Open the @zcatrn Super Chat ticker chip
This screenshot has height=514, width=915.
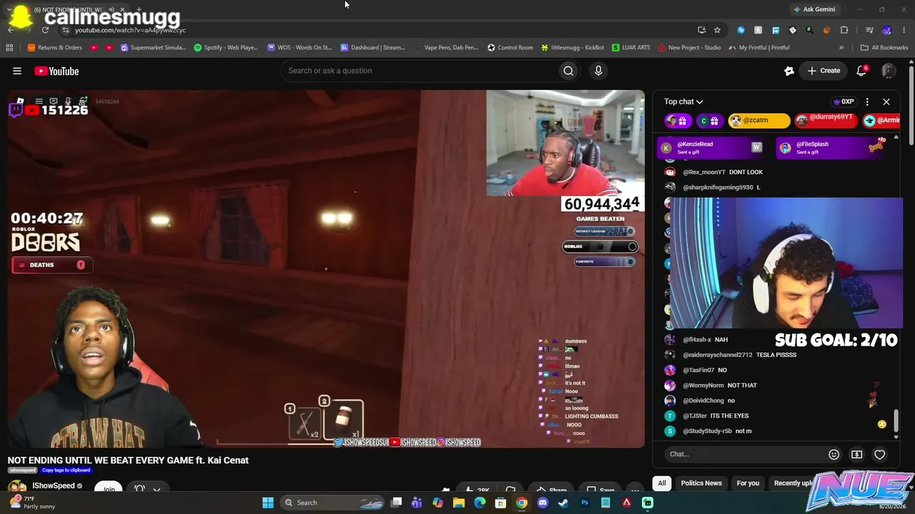(758, 121)
